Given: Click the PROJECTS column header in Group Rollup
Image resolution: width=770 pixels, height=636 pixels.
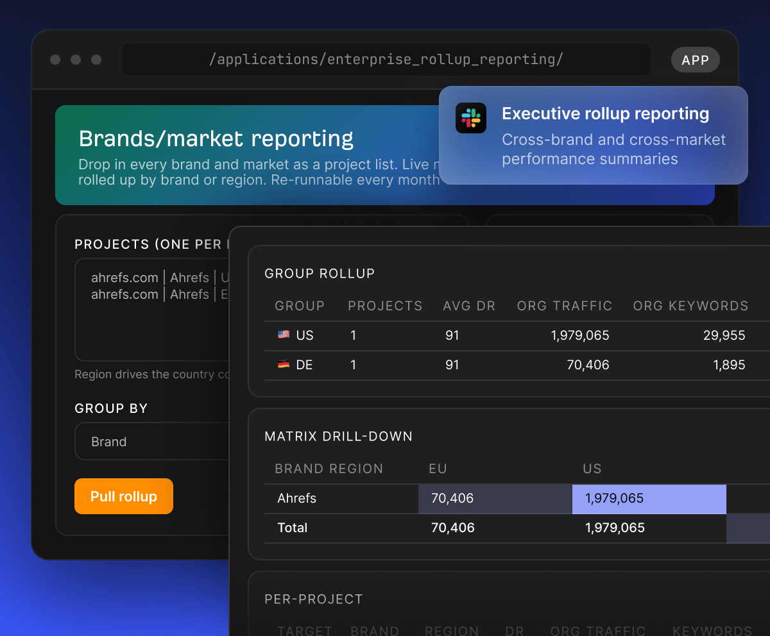Looking at the screenshot, I should coord(385,306).
